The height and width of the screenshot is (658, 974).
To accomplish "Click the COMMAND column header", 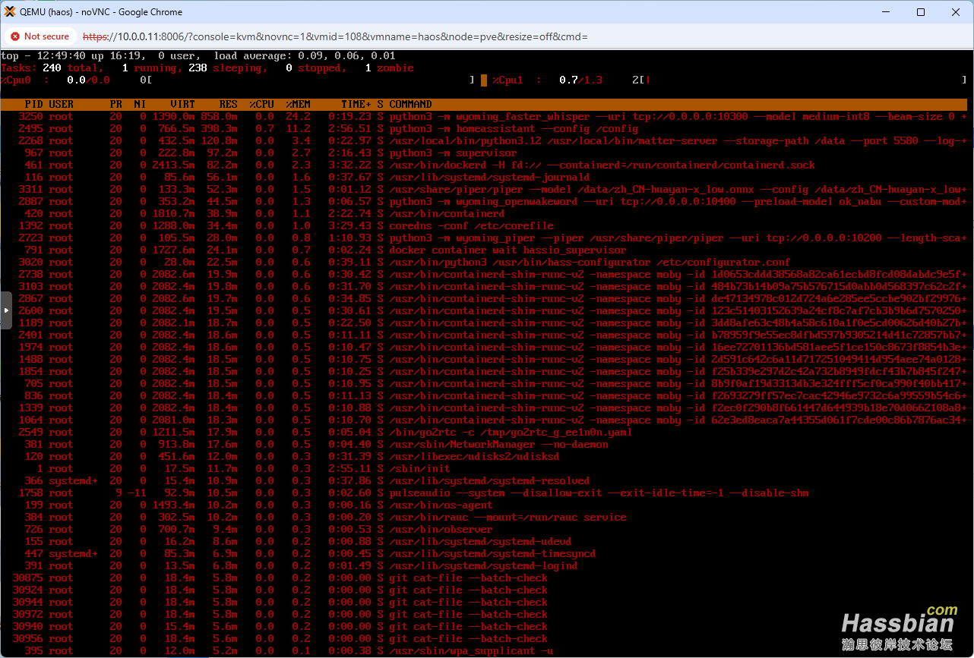I will (x=410, y=104).
